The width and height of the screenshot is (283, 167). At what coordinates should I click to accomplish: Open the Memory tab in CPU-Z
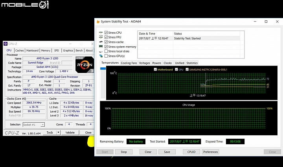coord(46,51)
